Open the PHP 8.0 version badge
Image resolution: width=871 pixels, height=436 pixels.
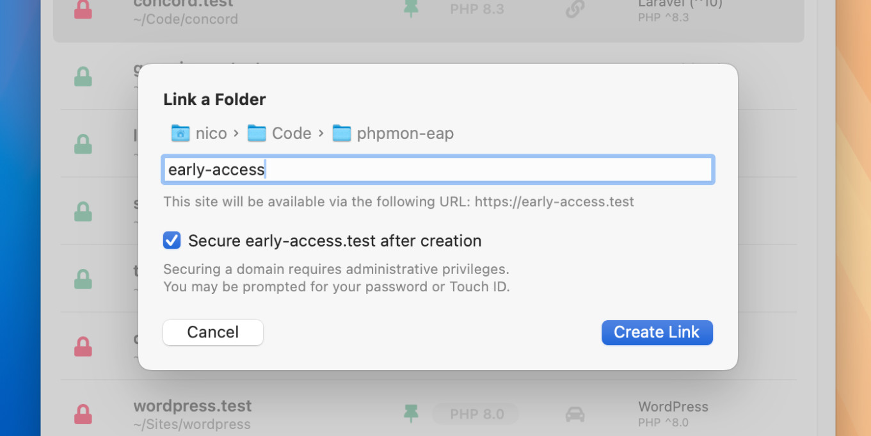coord(476,414)
